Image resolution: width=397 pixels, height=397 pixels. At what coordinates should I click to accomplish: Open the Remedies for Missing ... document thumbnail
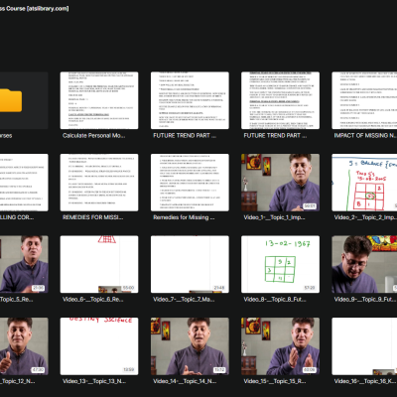point(190,183)
